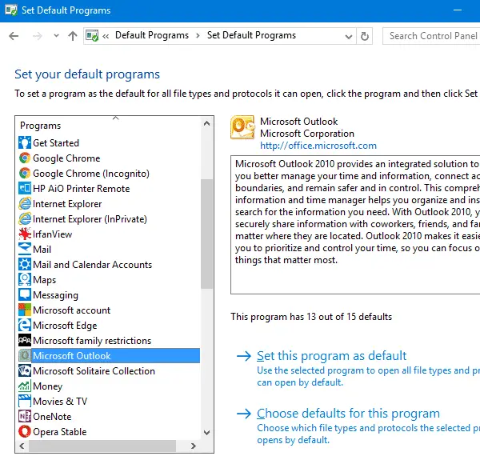Click the Forward navigation arrow
Screen dimensions: 480x456
pos(38,36)
